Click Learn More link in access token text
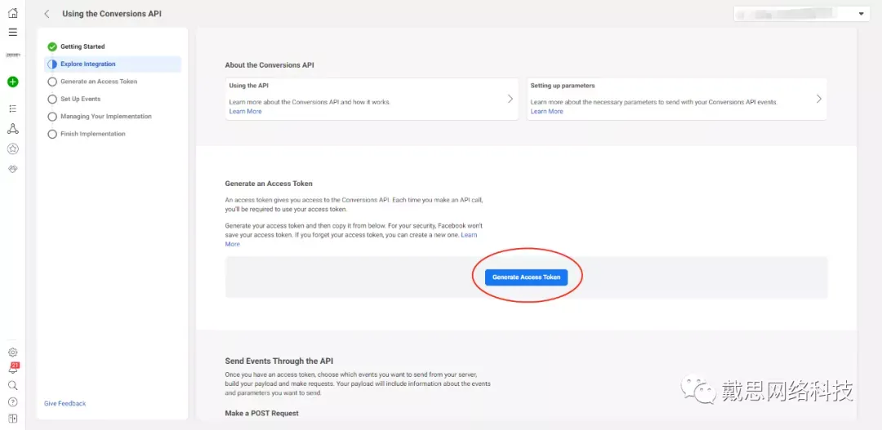Viewport: 882px width, 430px height. pyautogui.click(x=469, y=235)
